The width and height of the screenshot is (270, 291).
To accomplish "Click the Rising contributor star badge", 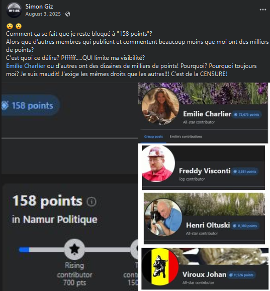I will (74, 249).
